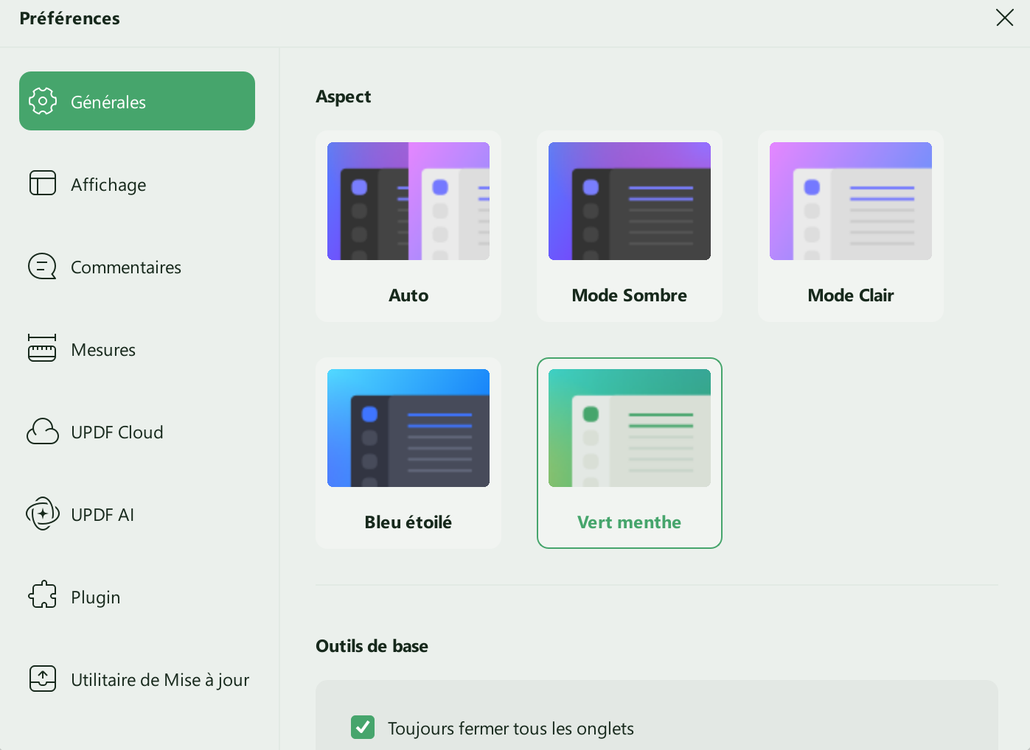Click the Bleu étoilé label

(408, 522)
